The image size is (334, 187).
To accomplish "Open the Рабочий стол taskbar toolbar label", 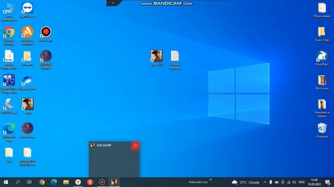I will click(198, 182).
